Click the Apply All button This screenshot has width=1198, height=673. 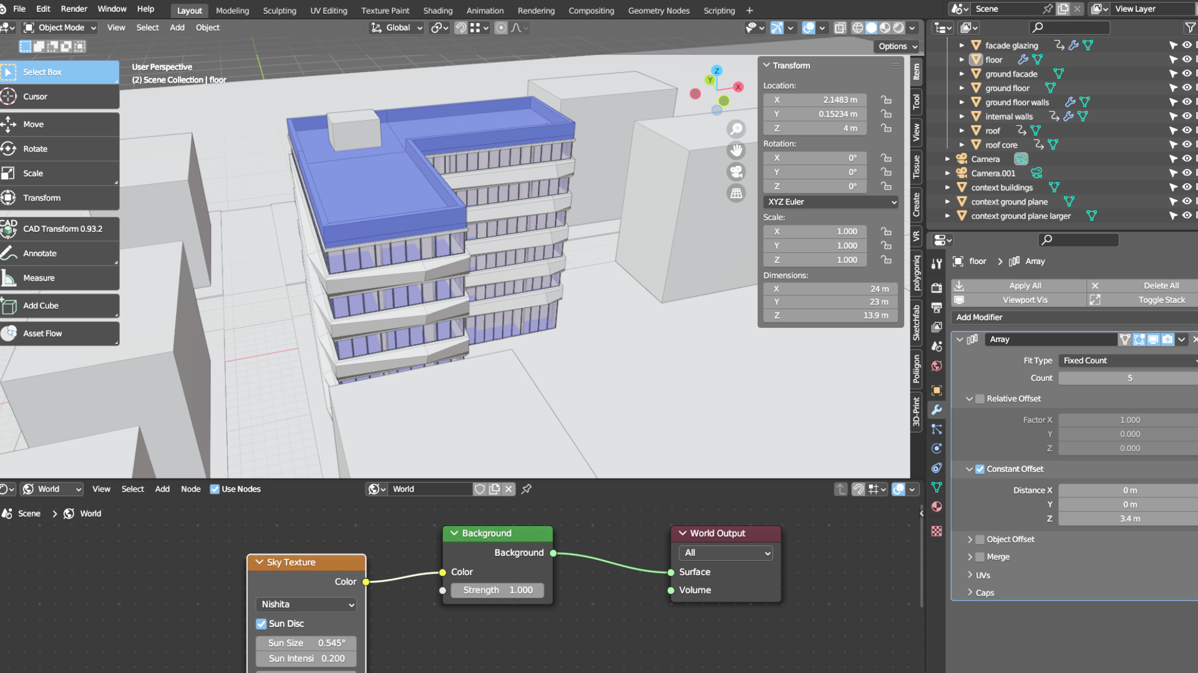[x=1025, y=285]
